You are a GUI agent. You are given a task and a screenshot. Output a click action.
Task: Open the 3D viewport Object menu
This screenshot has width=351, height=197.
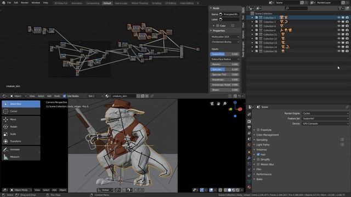tap(63, 190)
